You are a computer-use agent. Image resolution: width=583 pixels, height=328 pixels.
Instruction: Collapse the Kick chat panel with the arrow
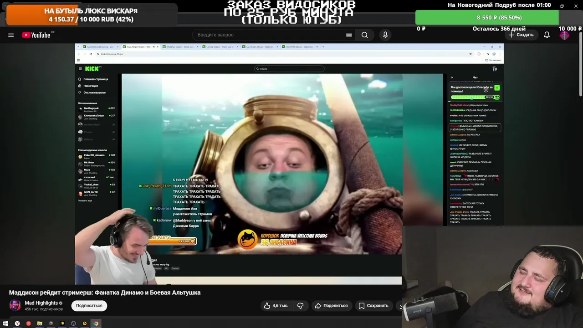452,77
